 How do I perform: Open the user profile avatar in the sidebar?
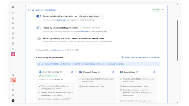pos(13,100)
